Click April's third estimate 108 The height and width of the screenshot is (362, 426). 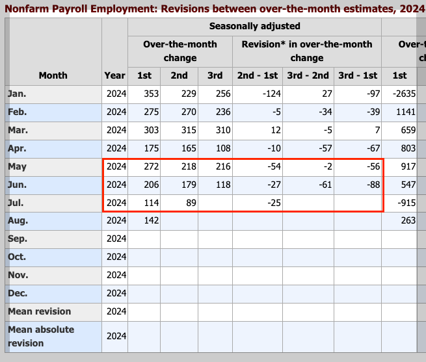[223, 148]
